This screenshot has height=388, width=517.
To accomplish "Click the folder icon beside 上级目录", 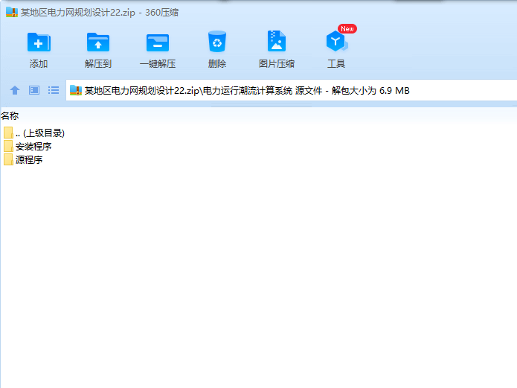I will coord(9,133).
